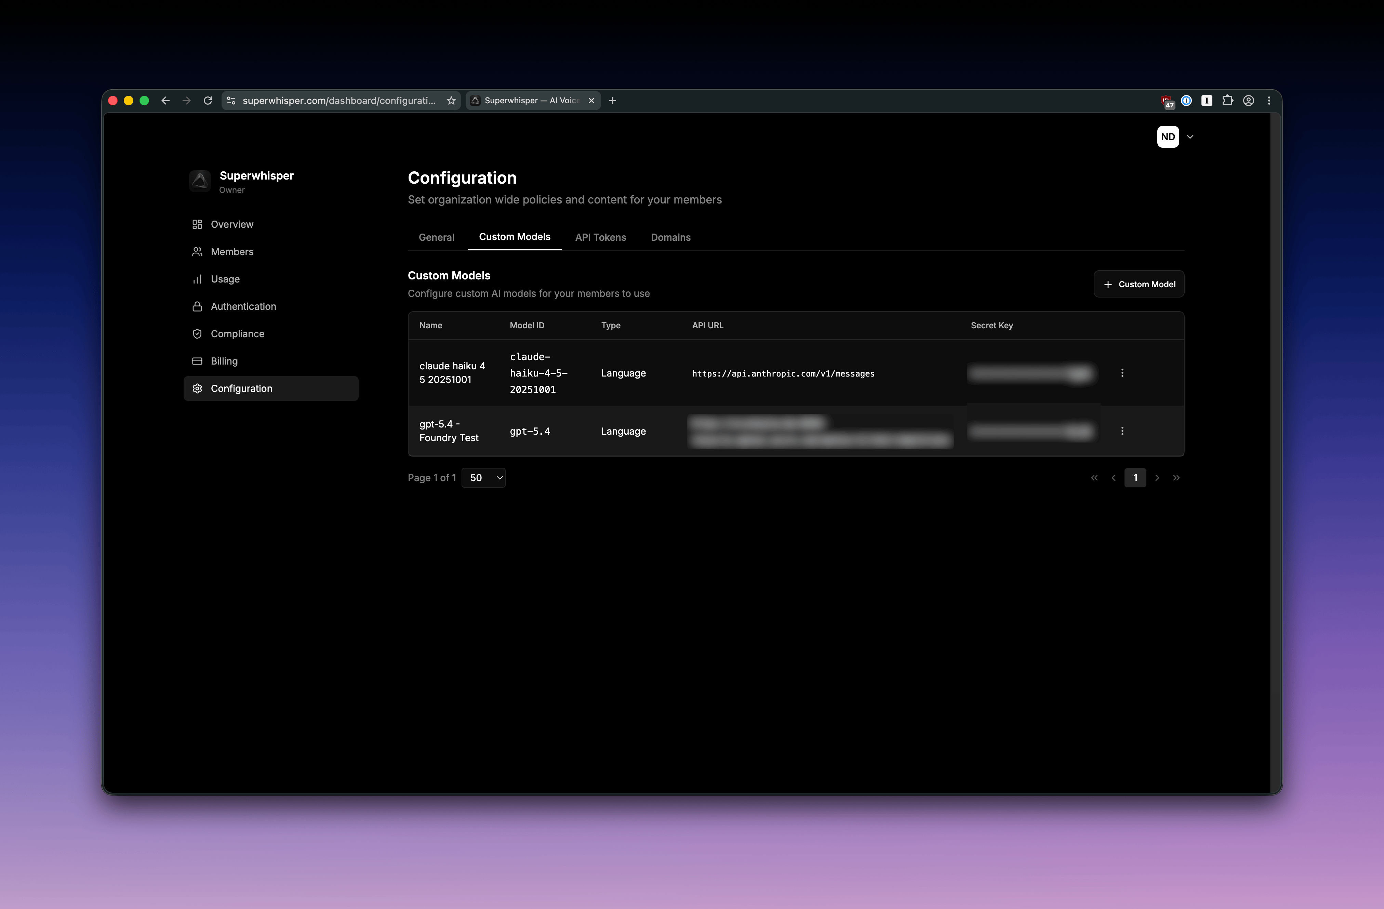Click the ND account avatar
The width and height of the screenshot is (1384, 909).
[1168, 137]
